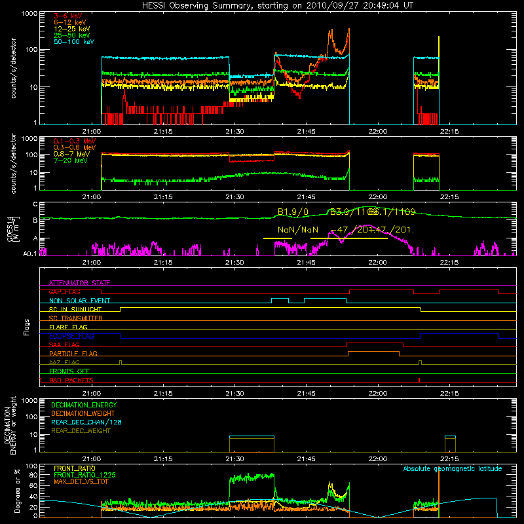Click the DECIMATION_ENERGY legend entry
This screenshot has height=524, width=524.
[84, 405]
